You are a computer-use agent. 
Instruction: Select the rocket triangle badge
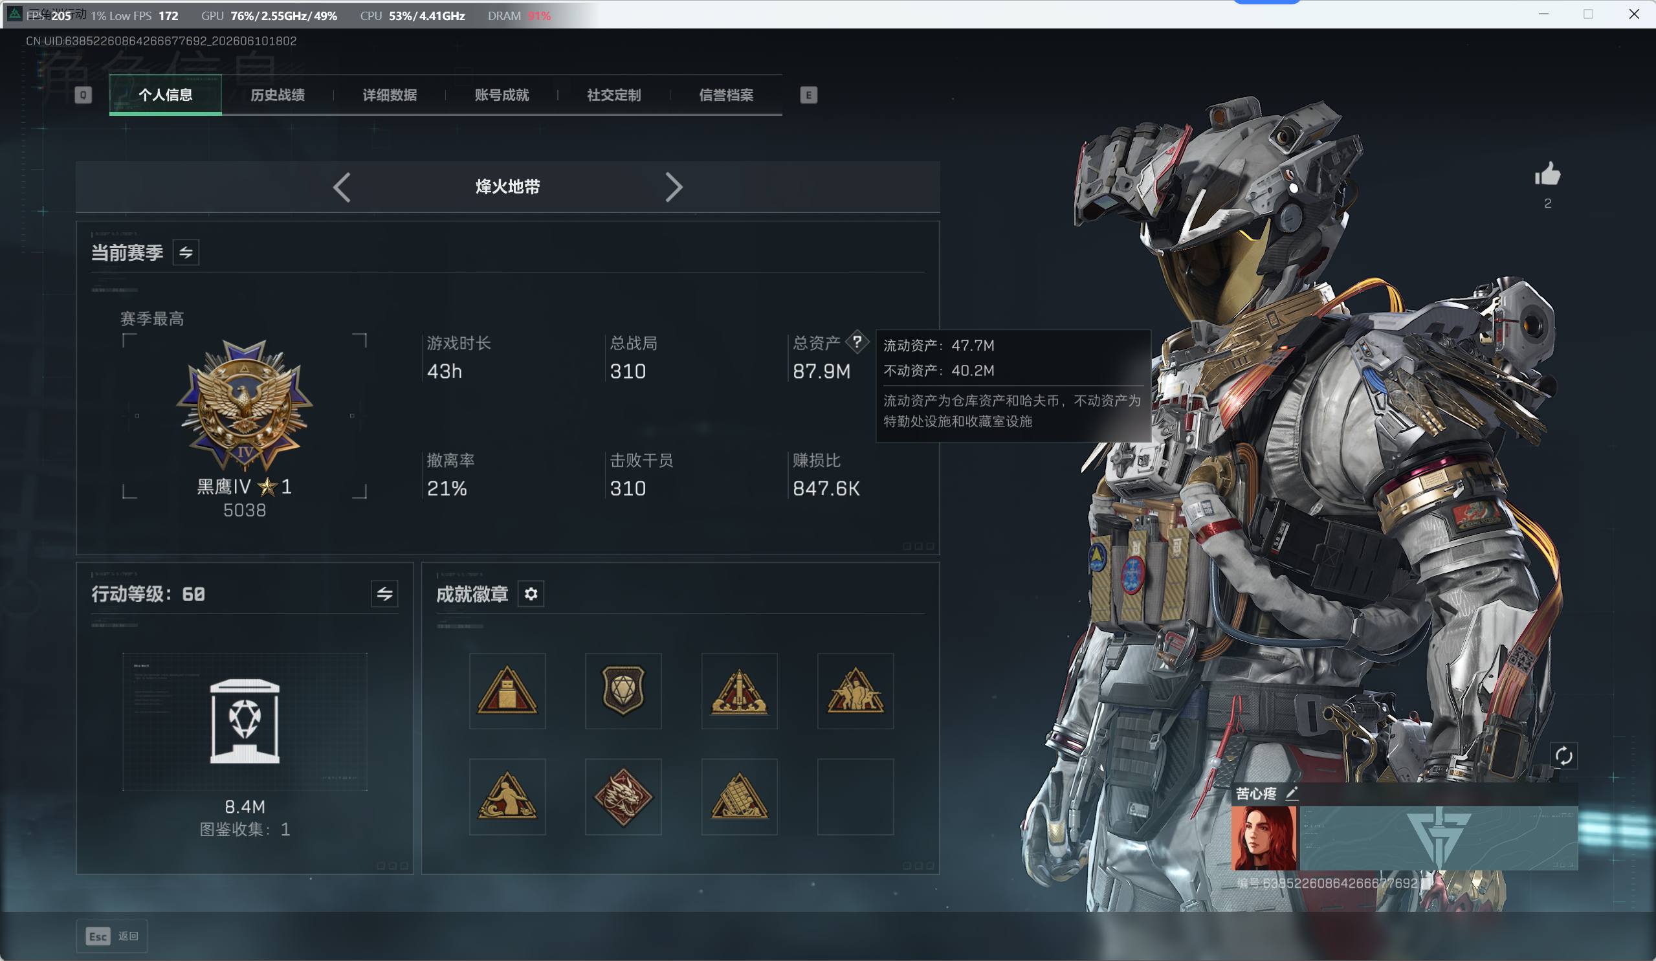pyautogui.click(x=739, y=691)
